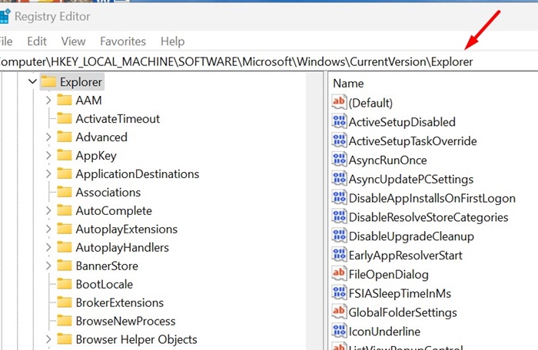Click the Registry Editor app icon in title bar
The width and height of the screenshot is (538, 350).
point(5,16)
